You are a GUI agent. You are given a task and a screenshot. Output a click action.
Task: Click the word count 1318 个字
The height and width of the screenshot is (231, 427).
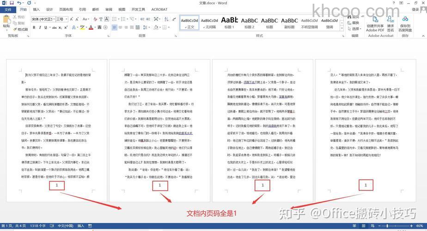[37, 226]
